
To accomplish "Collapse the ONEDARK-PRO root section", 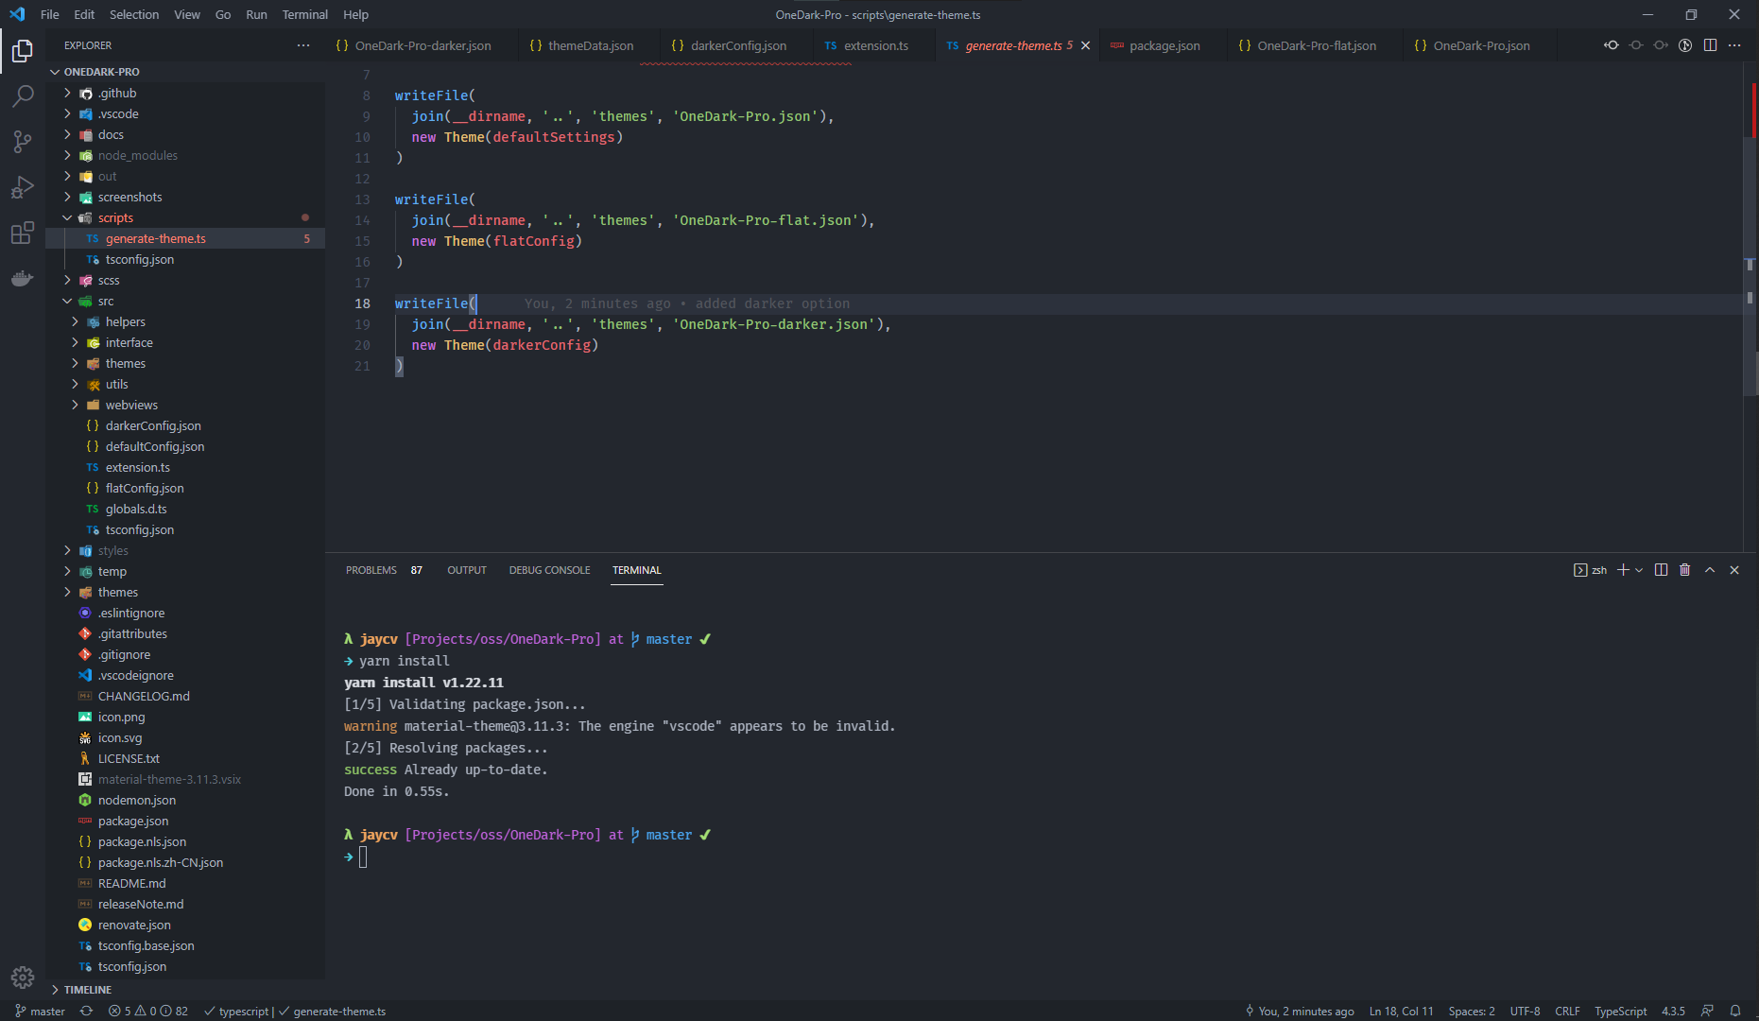I will [101, 72].
